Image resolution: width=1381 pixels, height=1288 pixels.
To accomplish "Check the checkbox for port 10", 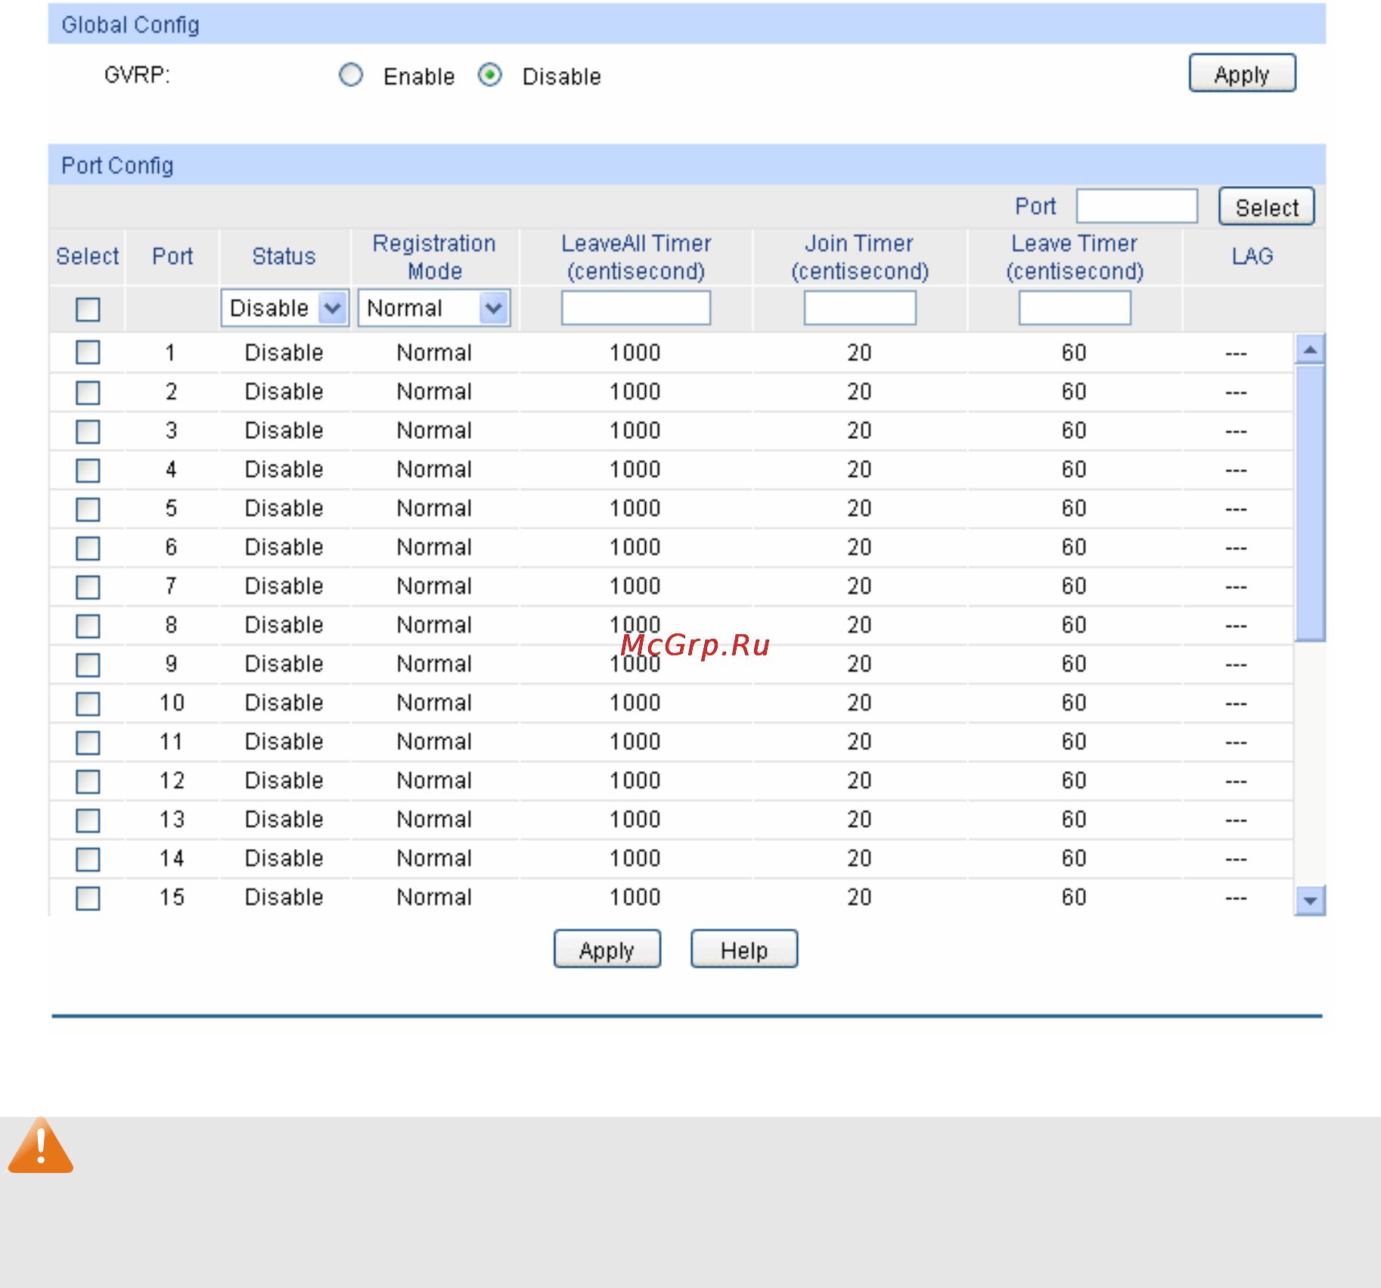I will [88, 704].
